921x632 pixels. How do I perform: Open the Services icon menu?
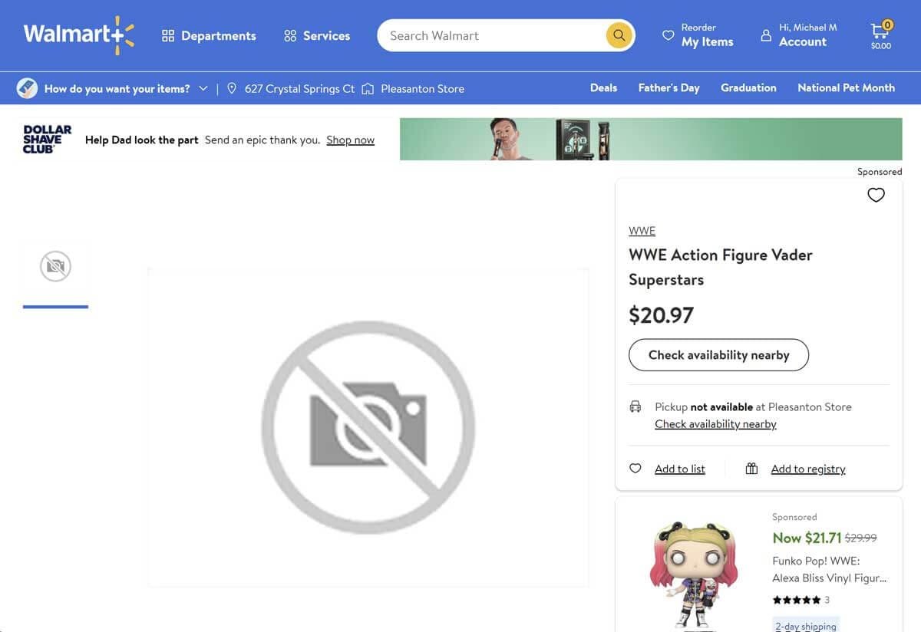click(289, 35)
